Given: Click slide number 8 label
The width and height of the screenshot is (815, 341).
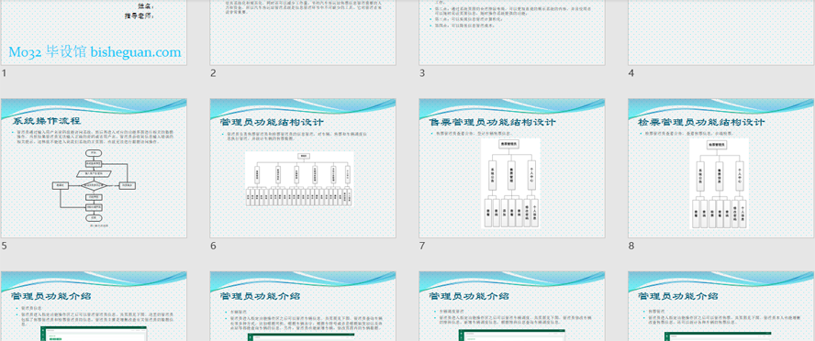Looking at the screenshot, I should [x=631, y=246].
